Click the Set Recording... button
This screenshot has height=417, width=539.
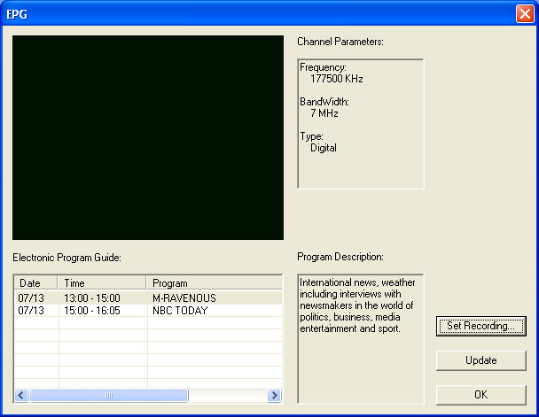point(480,326)
